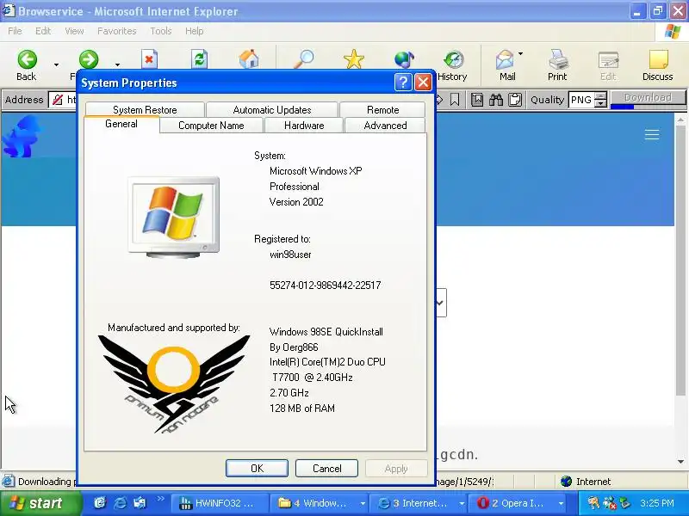Open the Help menu

pos(195,31)
